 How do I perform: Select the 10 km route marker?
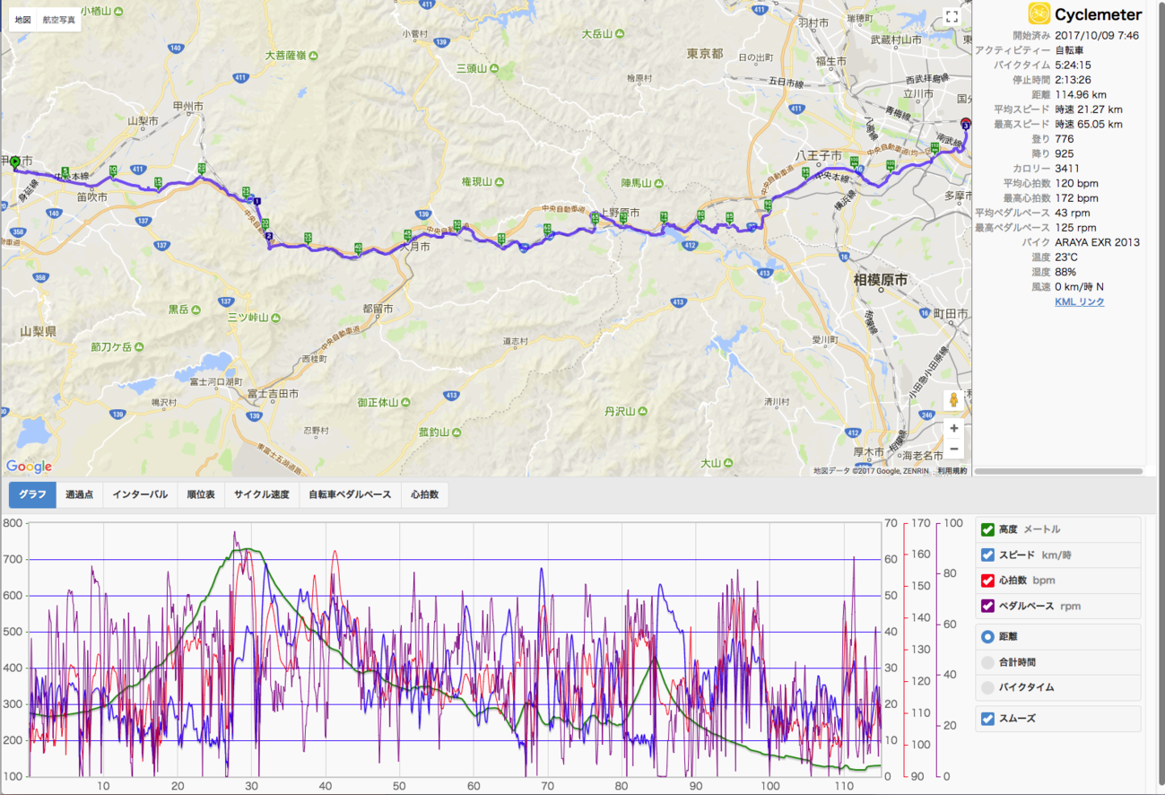click(x=113, y=170)
